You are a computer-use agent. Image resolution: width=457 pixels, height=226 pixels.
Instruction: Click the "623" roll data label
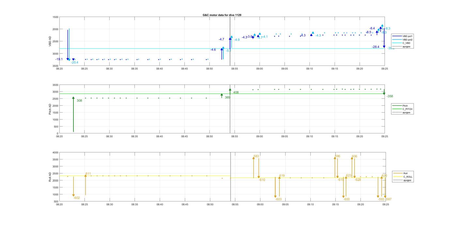pyautogui.click(x=349, y=175)
